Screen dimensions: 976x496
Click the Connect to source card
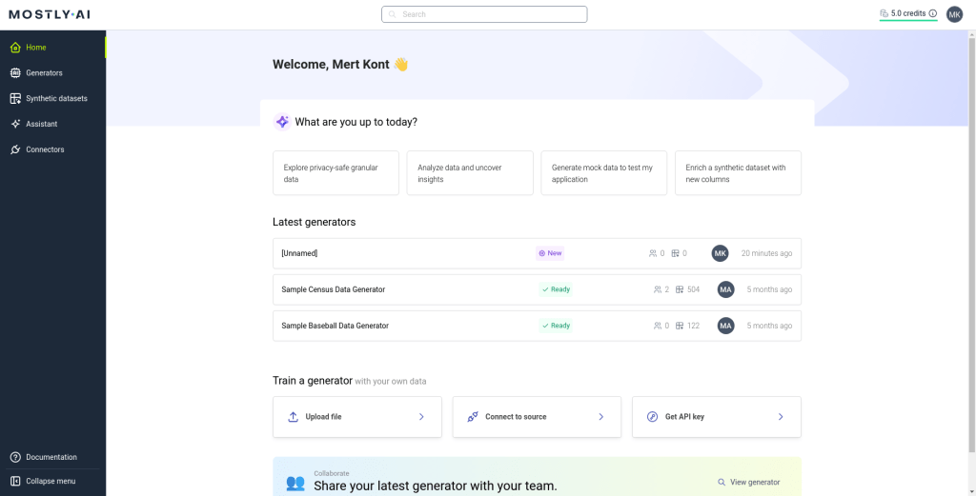point(538,416)
